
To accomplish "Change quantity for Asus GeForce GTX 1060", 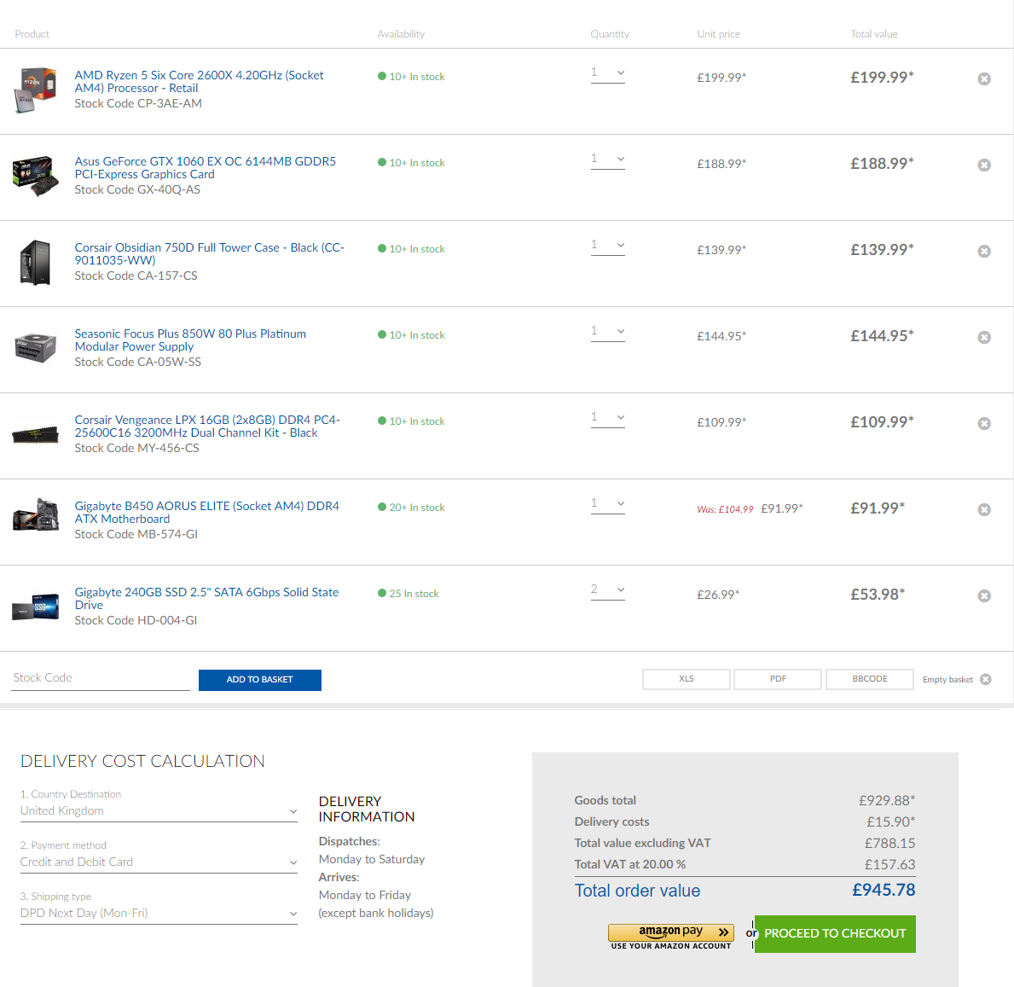I will (x=608, y=160).
